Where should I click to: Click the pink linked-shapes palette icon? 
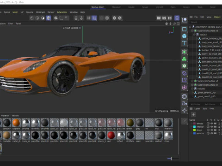[x=185, y=88]
